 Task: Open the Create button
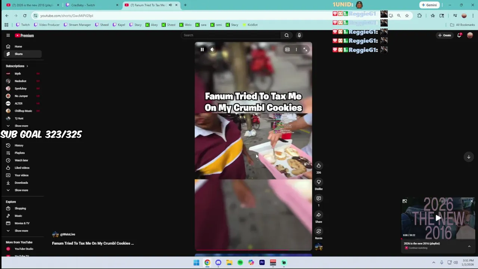coord(445,35)
